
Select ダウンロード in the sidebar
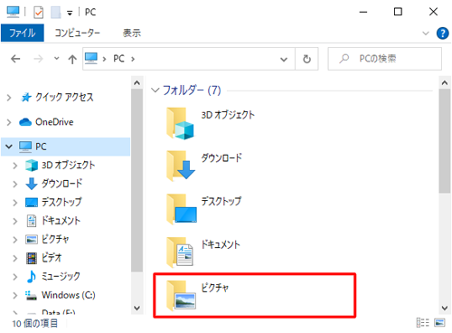61,184
